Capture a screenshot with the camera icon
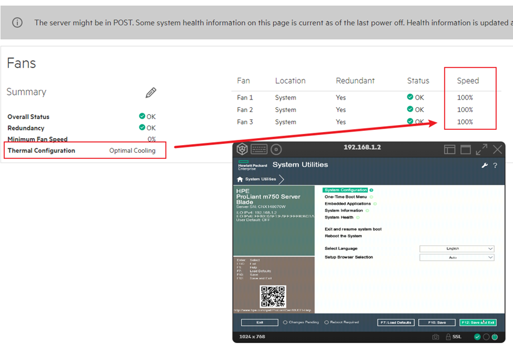 coord(436,337)
